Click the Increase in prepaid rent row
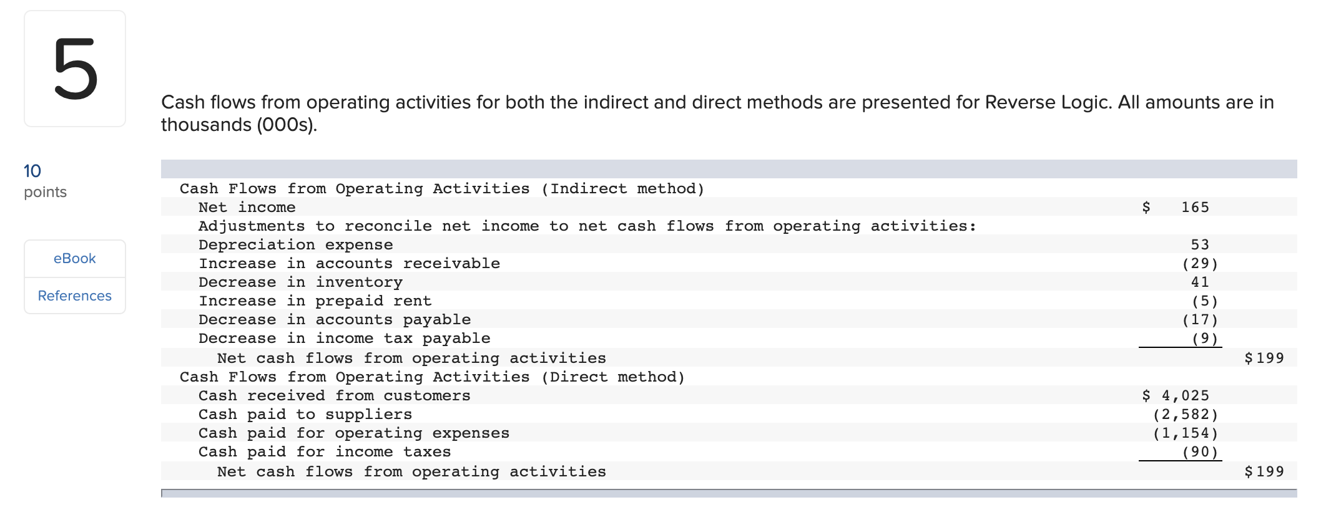The image size is (1341, 525). pyautogui.click(x=315, y=301)
